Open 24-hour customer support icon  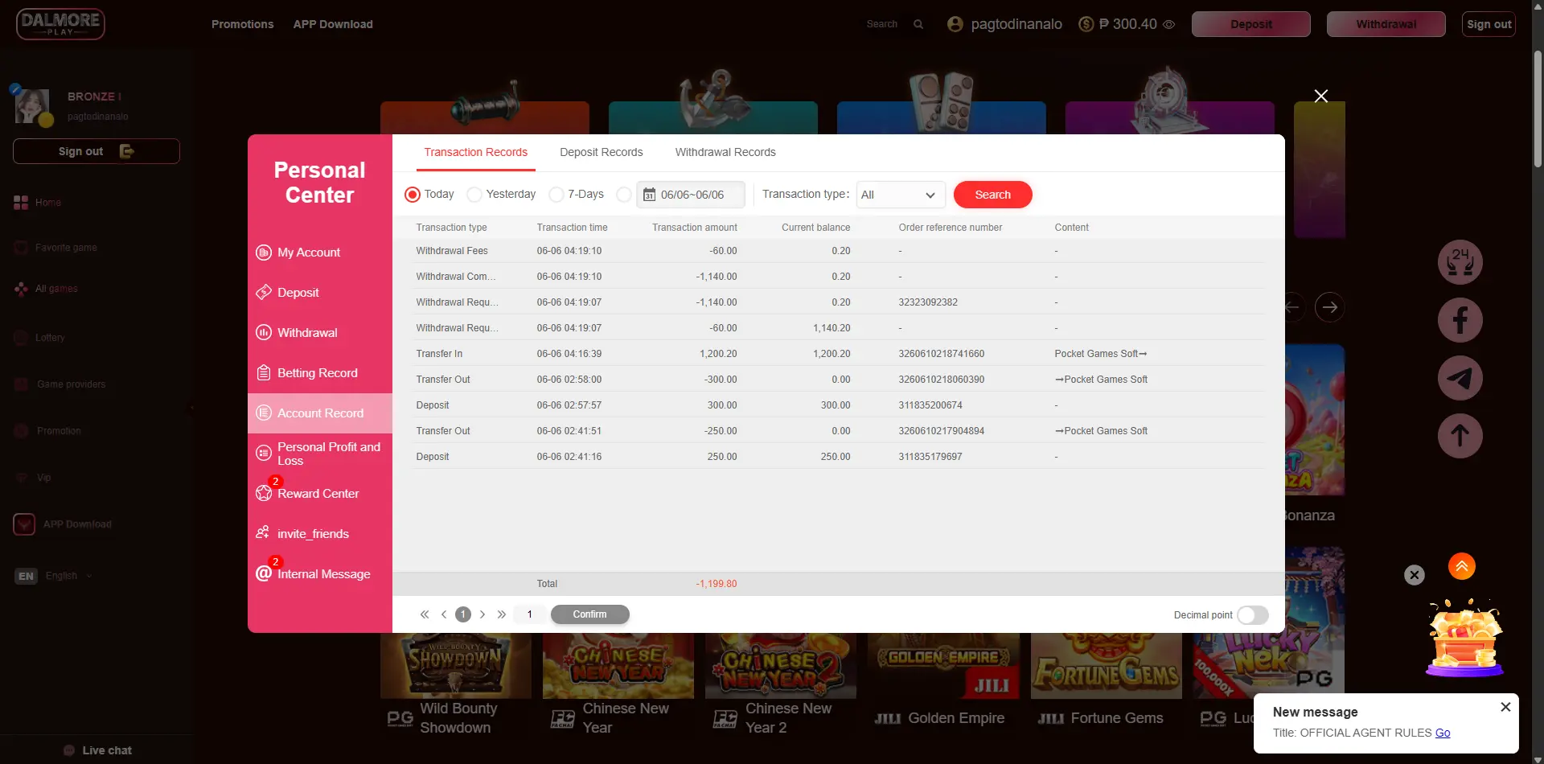1460,262
